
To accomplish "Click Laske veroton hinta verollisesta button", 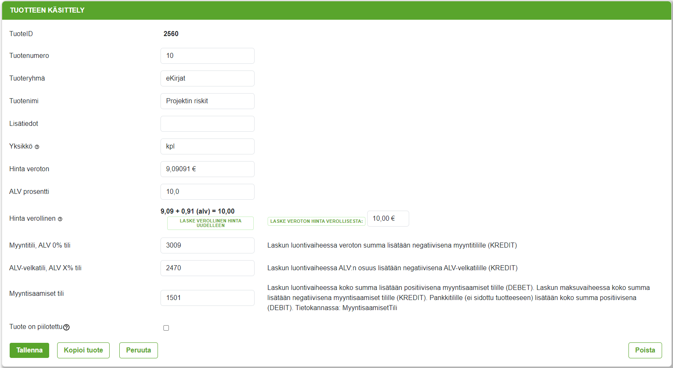I will click(316, 221).
